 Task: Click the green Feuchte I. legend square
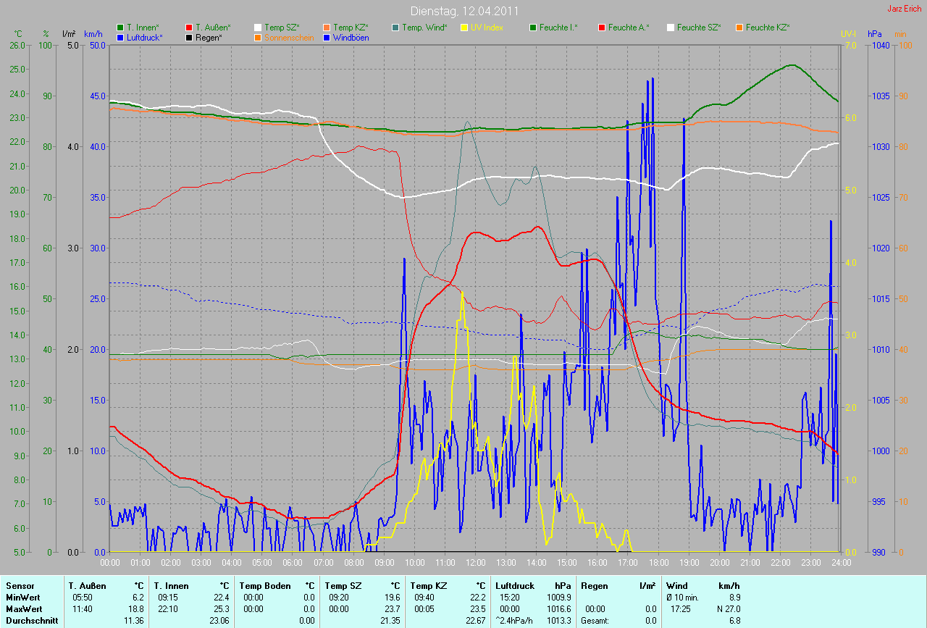pos(533,28)
